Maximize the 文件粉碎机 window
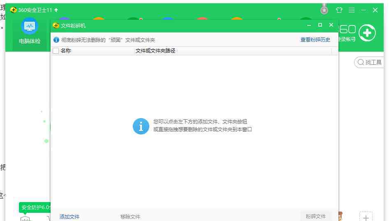Screen dimensions: 389x221 click(320, 25)
